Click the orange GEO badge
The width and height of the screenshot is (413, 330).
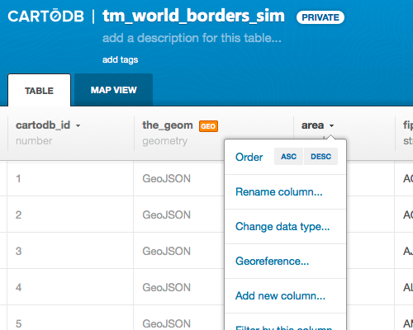pyautogui.click(x=208, y=126)
